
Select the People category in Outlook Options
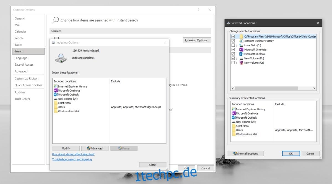click(28, 38)
